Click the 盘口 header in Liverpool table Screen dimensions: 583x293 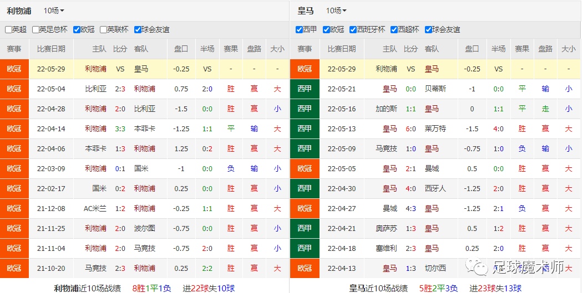pyautogui.click(x=181, y=49)
